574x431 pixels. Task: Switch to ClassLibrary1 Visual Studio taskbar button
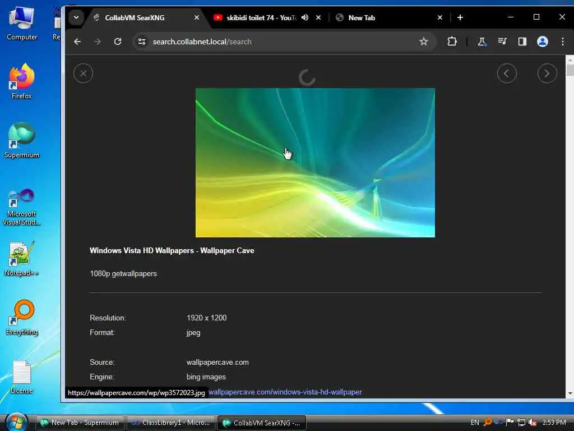coord(171,423)
